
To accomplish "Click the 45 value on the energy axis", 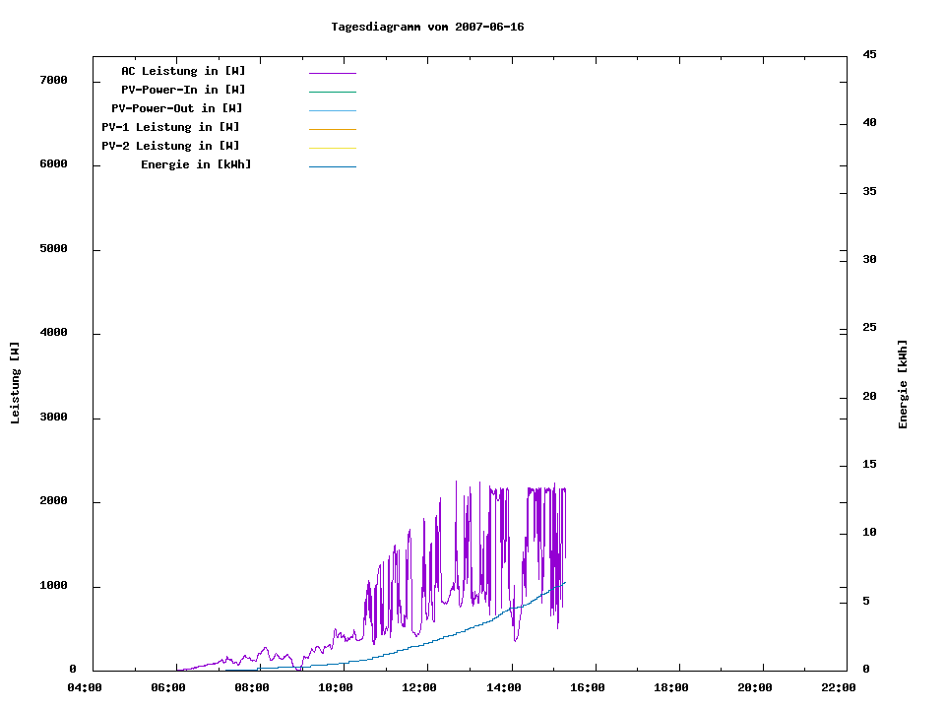I will tap(869, 54).
